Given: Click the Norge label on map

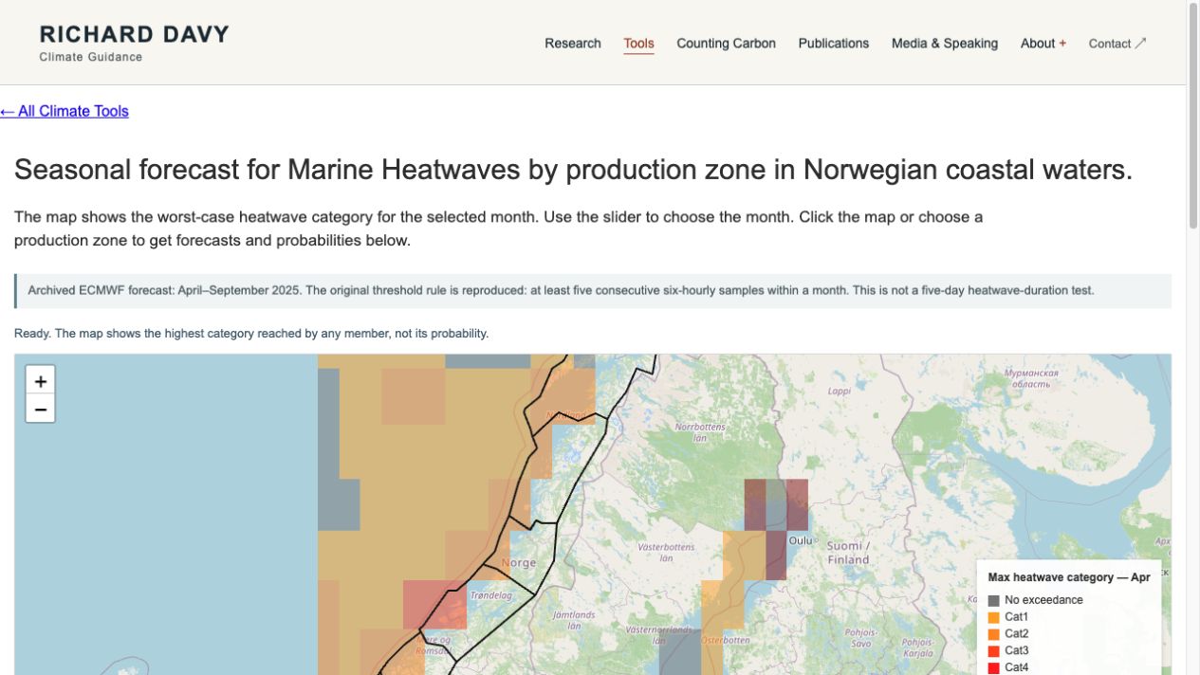Looking at the screenshot, I should (x=519, y=562).
